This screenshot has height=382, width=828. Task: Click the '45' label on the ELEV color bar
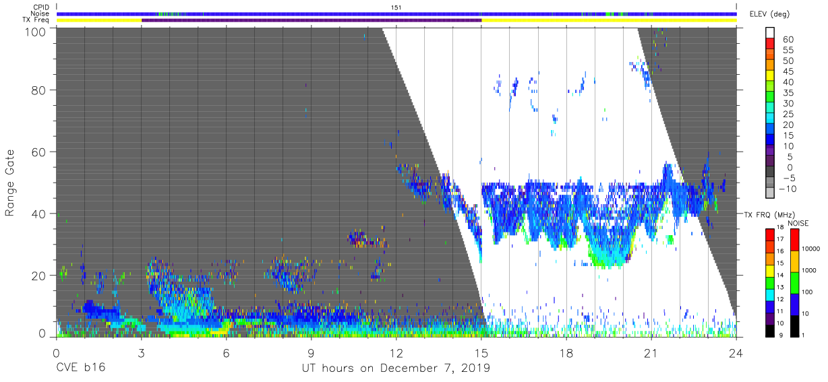click(788, 71)
